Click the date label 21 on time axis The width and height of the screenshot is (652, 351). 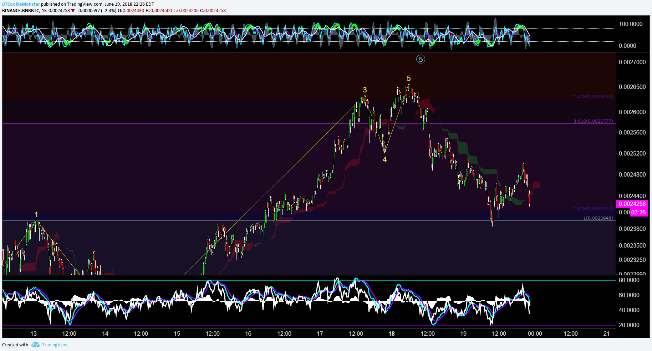607,334
